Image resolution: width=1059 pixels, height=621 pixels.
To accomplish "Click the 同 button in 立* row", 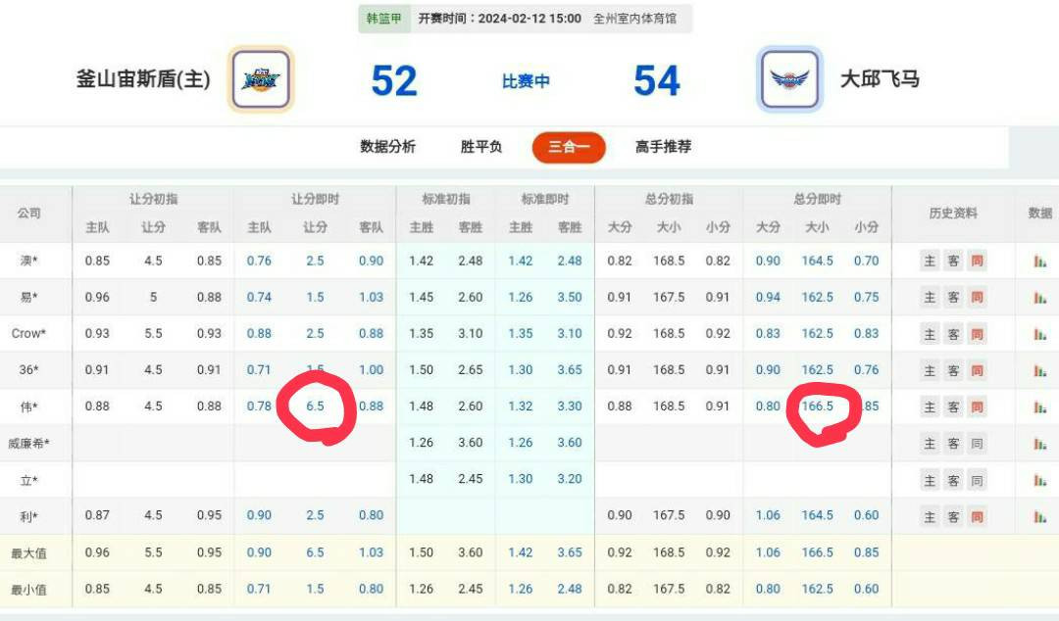I will [978, 481].
